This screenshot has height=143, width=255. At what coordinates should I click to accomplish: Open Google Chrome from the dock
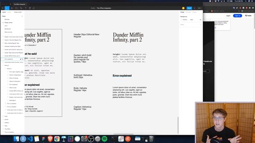point(57,139)
